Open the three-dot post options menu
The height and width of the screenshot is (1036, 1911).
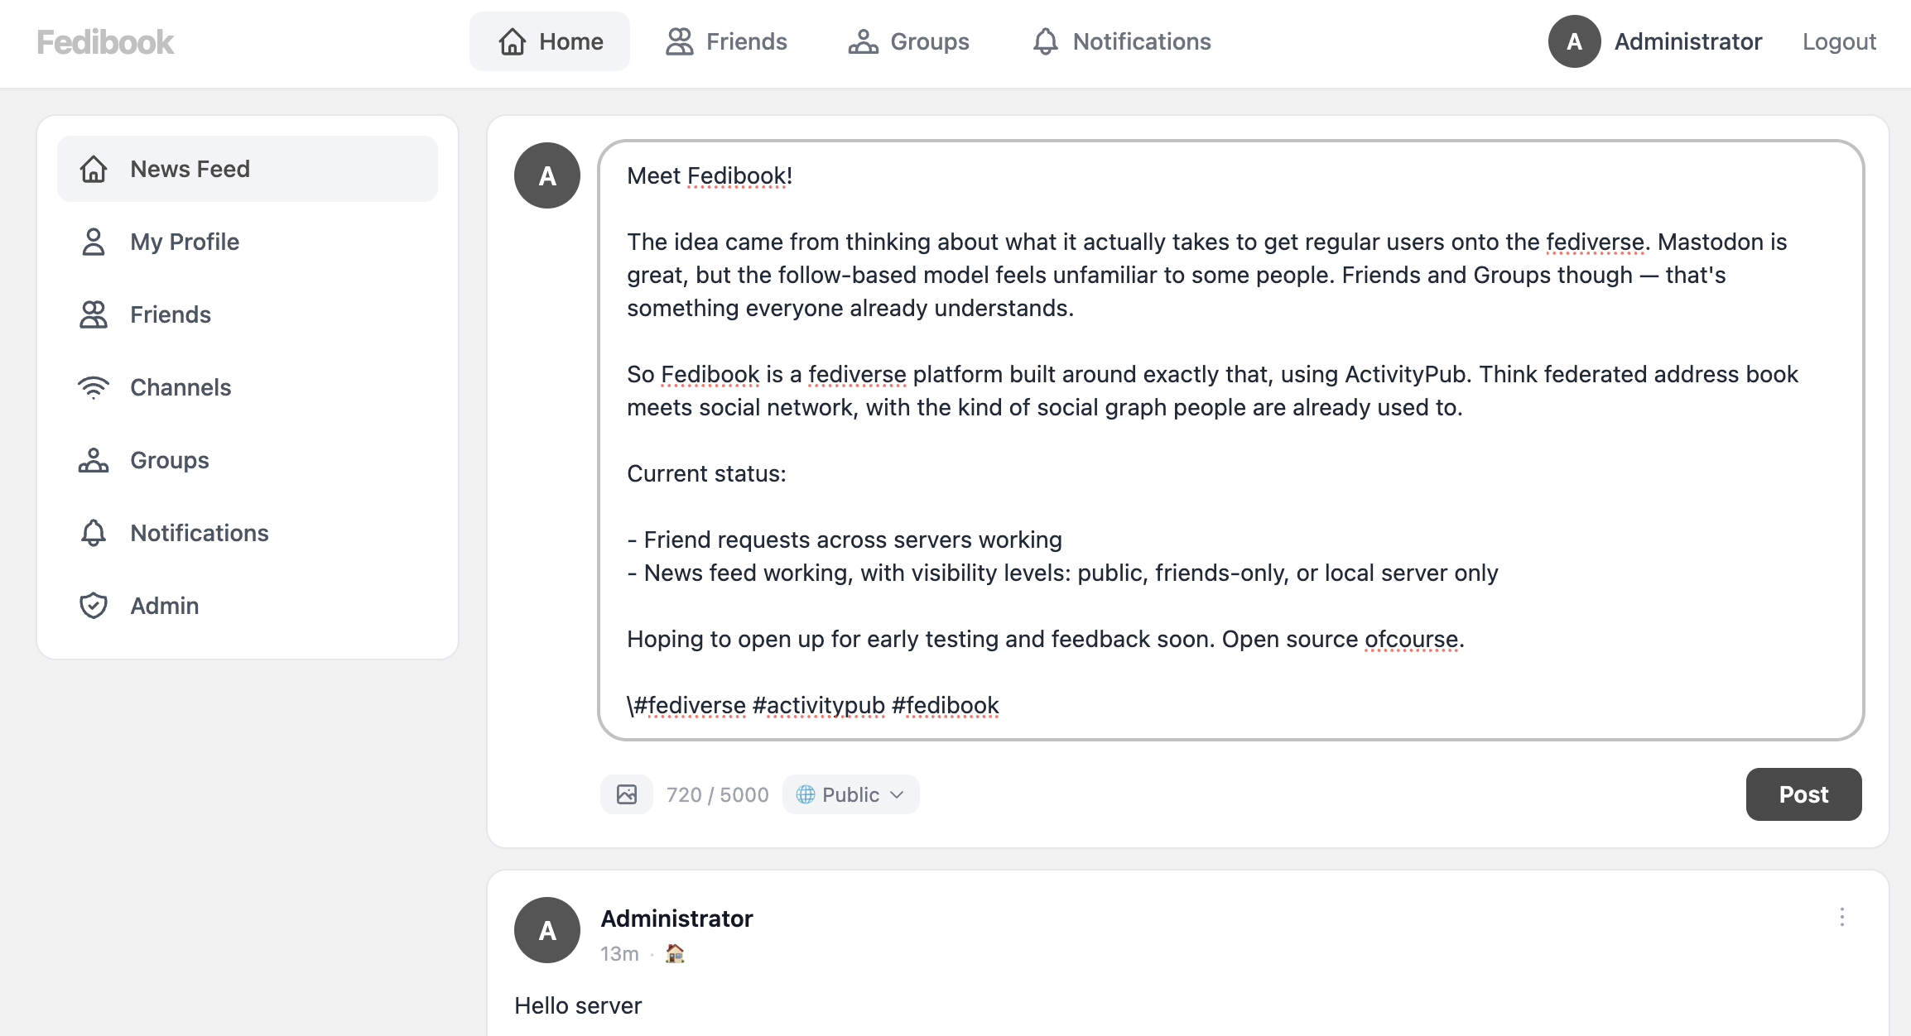1841,917
